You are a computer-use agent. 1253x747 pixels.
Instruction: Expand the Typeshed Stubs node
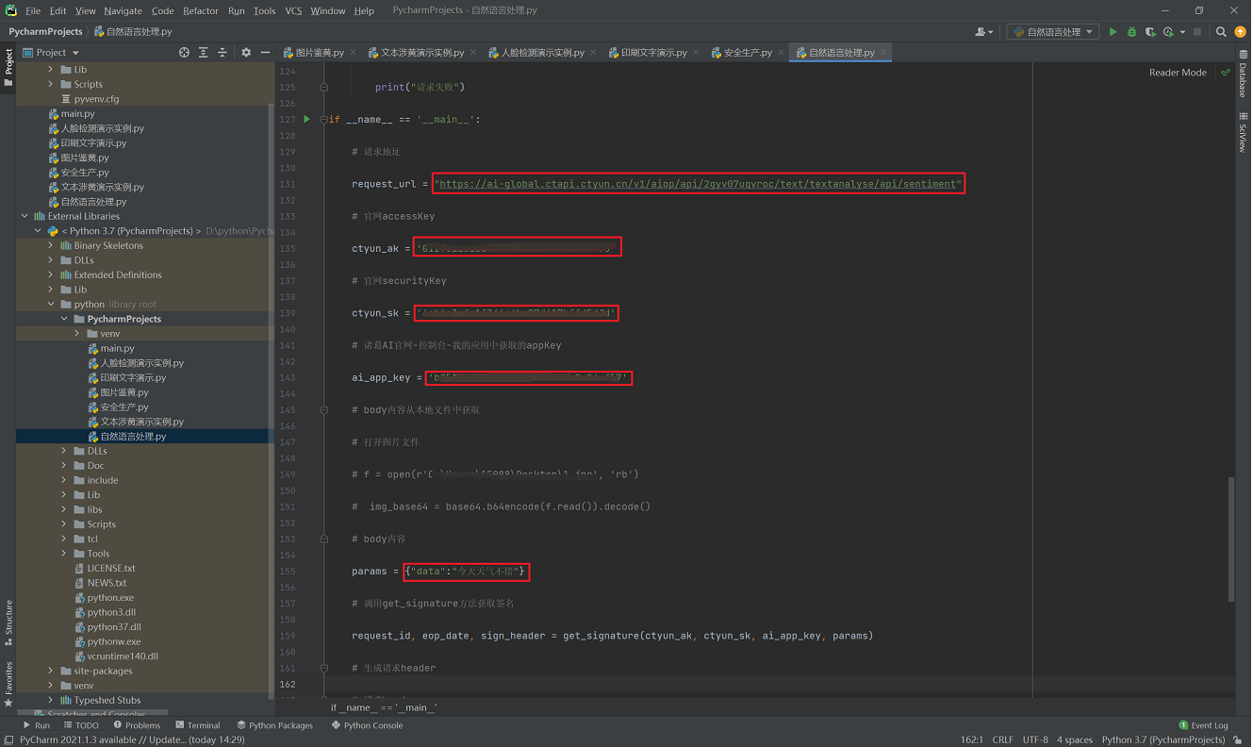click(x=51, y=700)
